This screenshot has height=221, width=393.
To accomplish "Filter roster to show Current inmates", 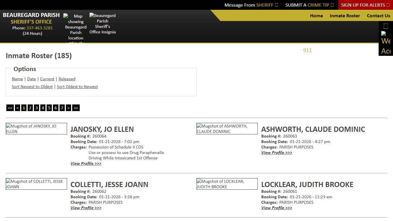I will [x=47, y=79].
